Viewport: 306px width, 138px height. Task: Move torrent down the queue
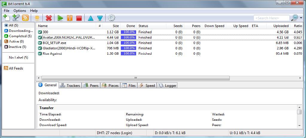coord(100,18)
